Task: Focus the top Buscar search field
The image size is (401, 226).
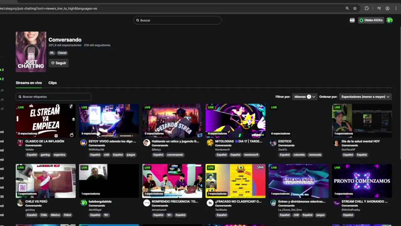Action: [x=177, y=20]
